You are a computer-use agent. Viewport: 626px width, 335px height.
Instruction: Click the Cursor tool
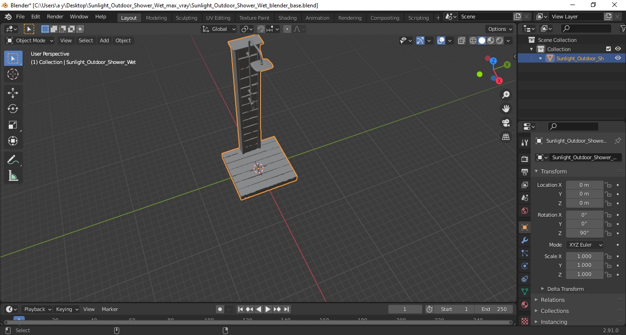13,74
